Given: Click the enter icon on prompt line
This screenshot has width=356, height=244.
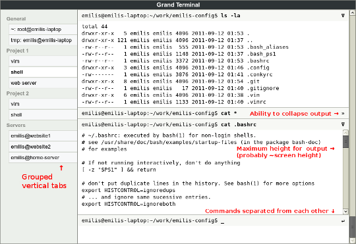Looking at the screenshot, I should coord(343,221).
